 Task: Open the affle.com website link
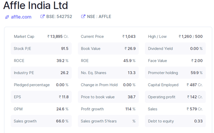coord(21,17)
